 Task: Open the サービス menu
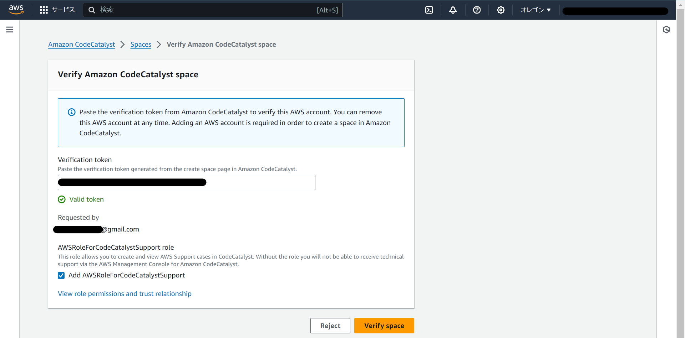(x=63, y=10)
